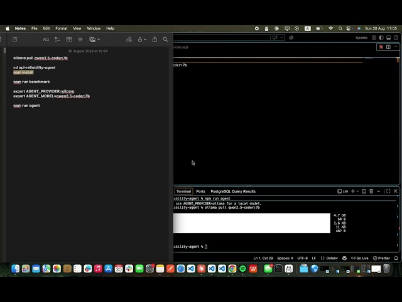Click the 'cd api-reliability-agent' line
This screenshot has width=402, height=302.
[35, 67]
